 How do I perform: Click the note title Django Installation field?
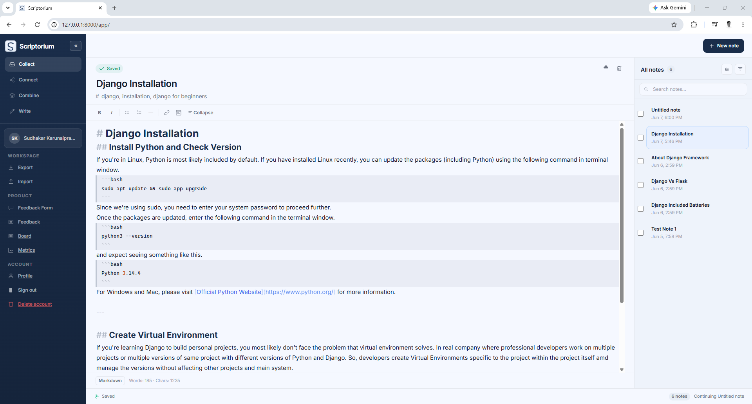point(137,84)
